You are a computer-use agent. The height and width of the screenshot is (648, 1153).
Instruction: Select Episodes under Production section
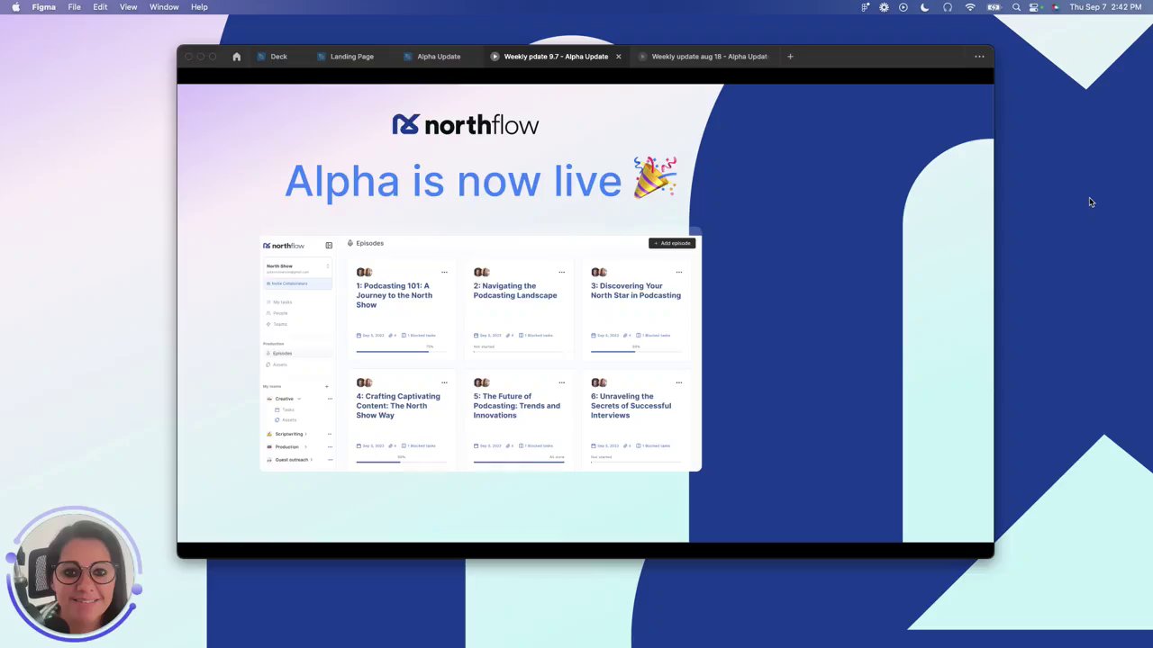pos(297,354)
